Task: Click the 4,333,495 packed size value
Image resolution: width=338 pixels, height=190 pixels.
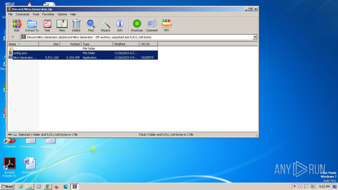Action: 73,58
